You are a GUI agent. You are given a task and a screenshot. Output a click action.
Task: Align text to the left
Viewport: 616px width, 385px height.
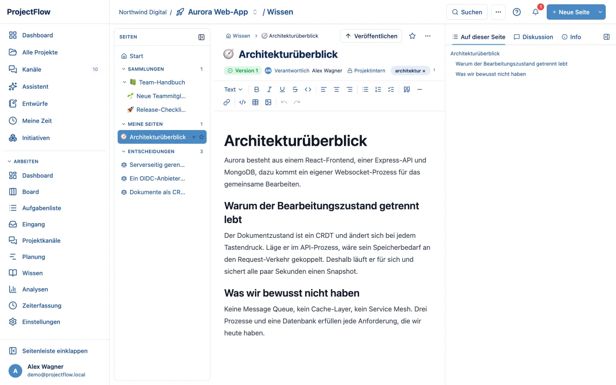pyautogui.click(x=324, y=89)
